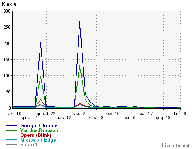Click the 'birž. 6' date label

(180, 114)
